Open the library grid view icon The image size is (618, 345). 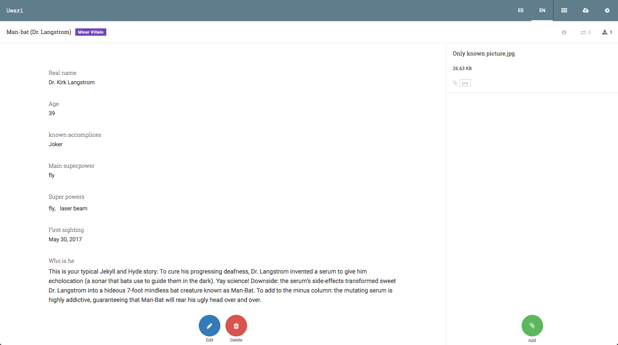[x=564, y=10]
